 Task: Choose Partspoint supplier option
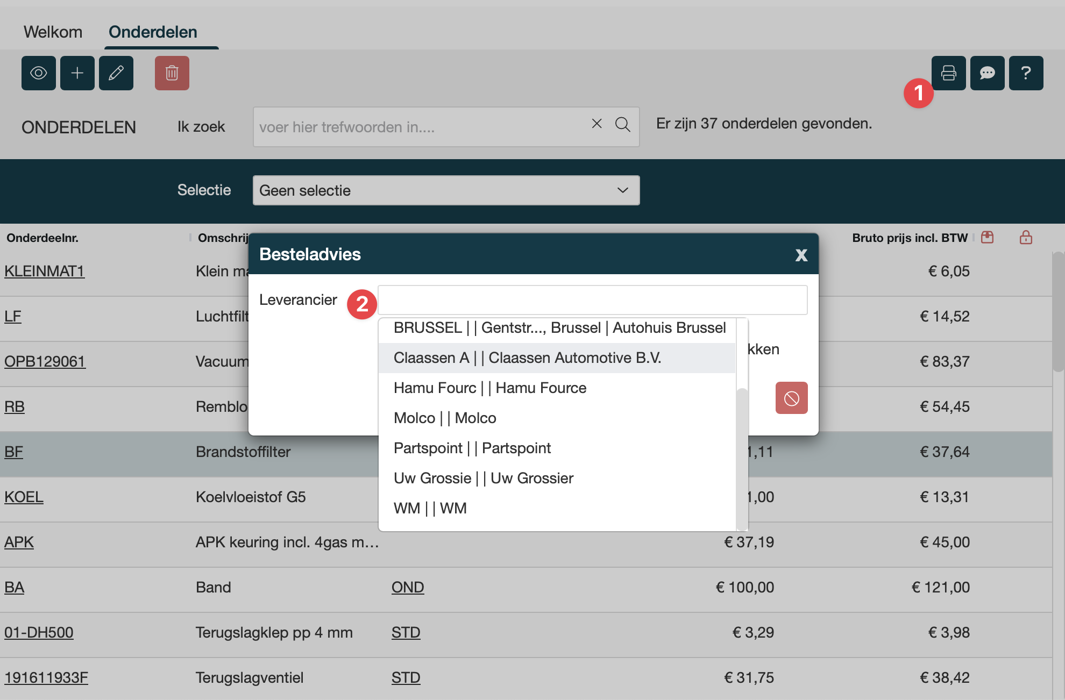472,448
